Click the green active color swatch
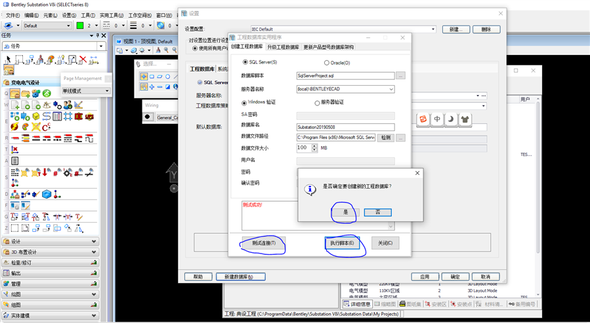Image resolution: width=590 pixels, height=323 pixels. [x=80, y=26]
